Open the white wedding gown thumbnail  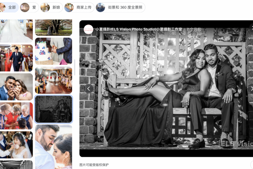(16, 31)
